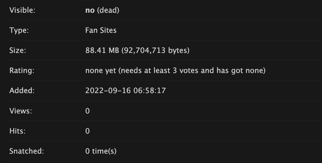Click the "Type:" field label
Viewport: 322px width, 163px height.
pyautogui.click(x=19, y=30)
